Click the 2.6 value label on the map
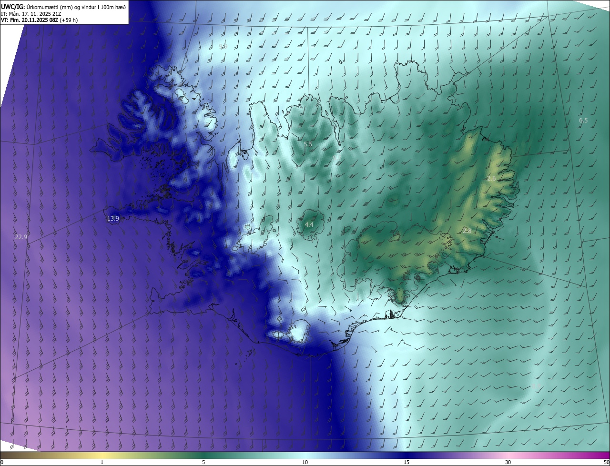The width and height of the screenshot is (610, 466). click(x=491, y=178)
